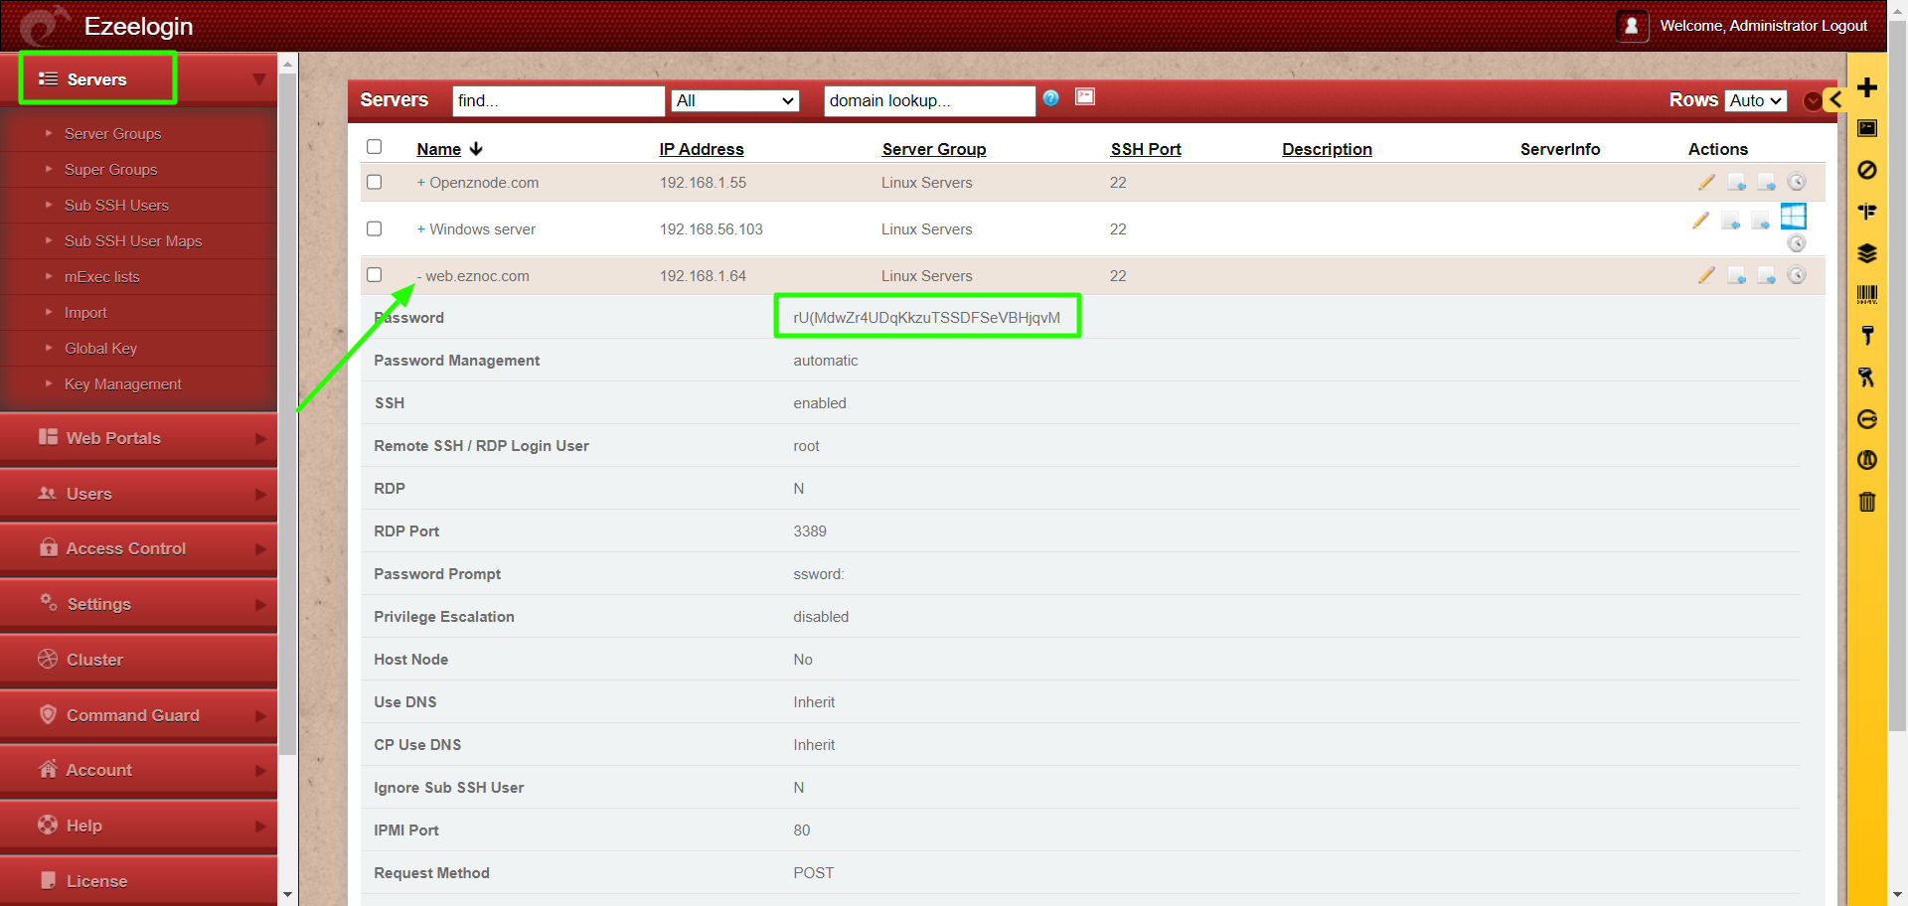Open Server Groups in the sidebar
Screen dimensions: 1908x906
click(x=112, y=134)
